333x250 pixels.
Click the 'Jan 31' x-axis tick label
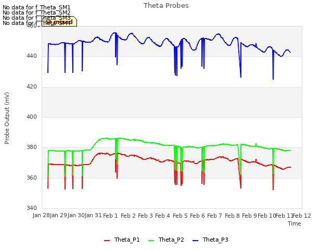pos(93,216)
